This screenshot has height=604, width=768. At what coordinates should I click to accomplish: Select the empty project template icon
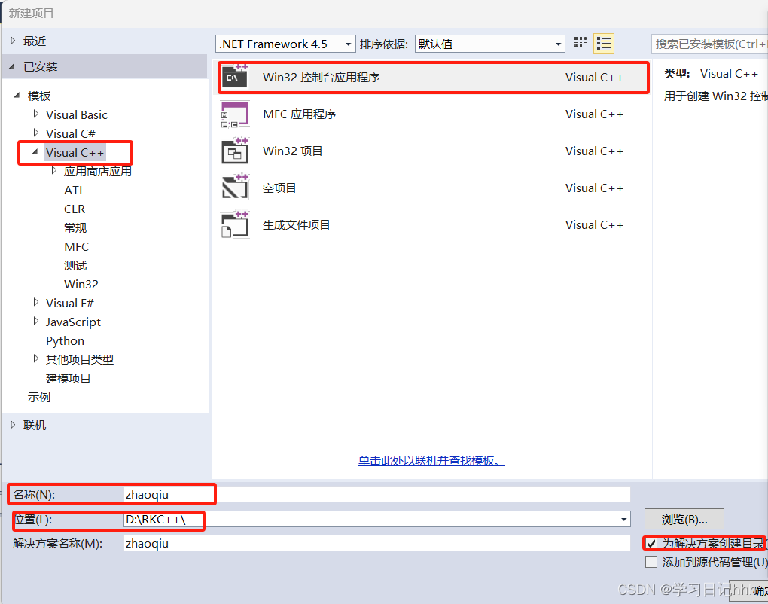pyautogui.click(x=235, y=188)
